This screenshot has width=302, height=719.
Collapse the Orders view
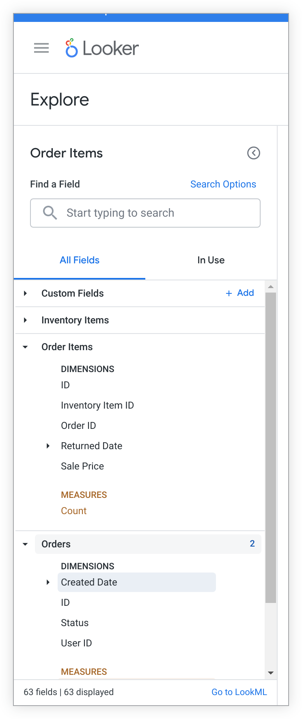click(x=25, y=544)
